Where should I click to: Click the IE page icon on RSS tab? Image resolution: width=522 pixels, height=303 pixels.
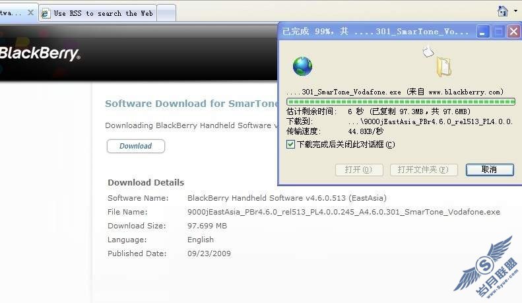point(45,13)
